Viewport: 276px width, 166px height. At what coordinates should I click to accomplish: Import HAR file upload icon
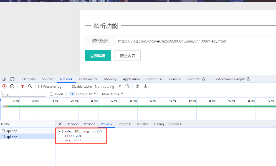[x=138, y=86]
